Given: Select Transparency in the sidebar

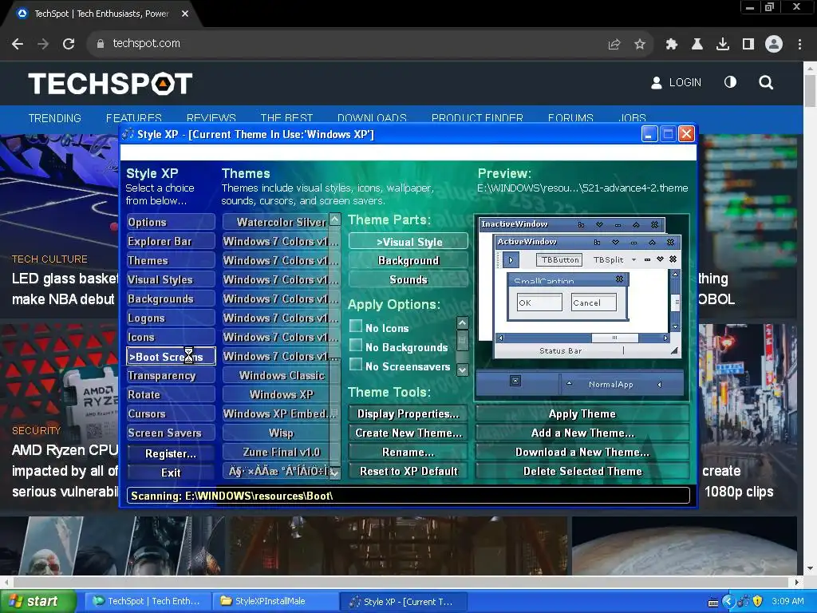Looking at the screenshot, I should pos(171,376).
